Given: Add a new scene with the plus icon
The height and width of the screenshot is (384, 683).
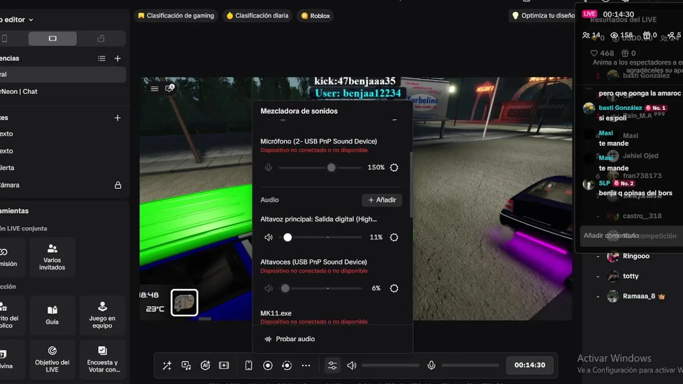Looking at the screenshot, I should [117, 59].
